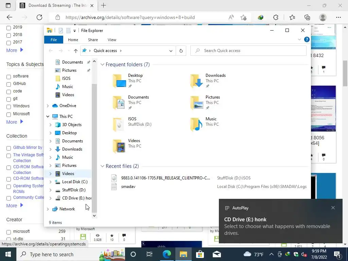Click More under Topics & Subjects
This screenshot has height=261, width=348.
15,122
